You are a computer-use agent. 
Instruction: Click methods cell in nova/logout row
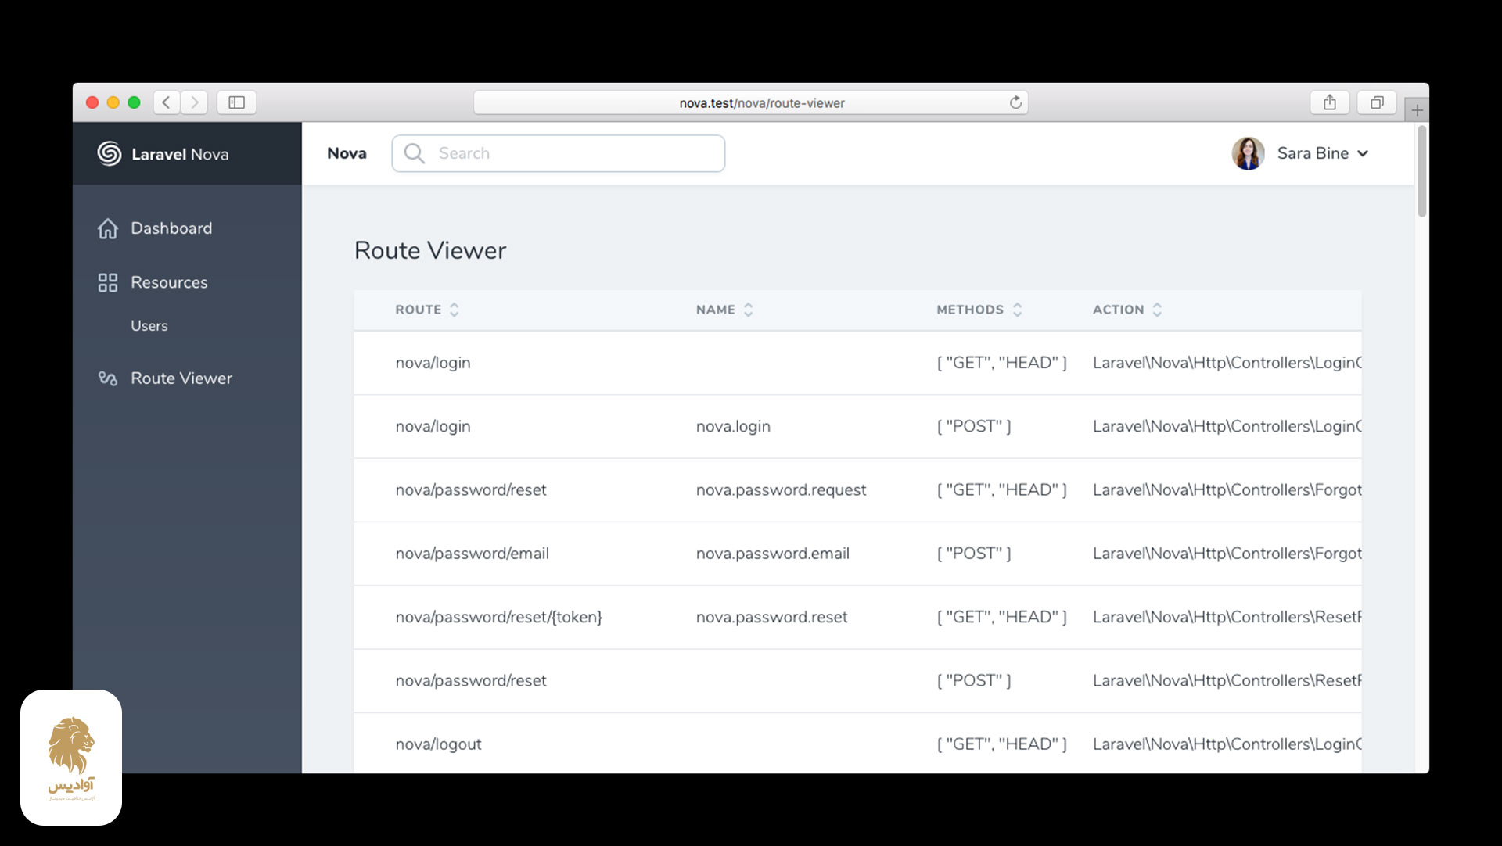tap(1002, 744)
